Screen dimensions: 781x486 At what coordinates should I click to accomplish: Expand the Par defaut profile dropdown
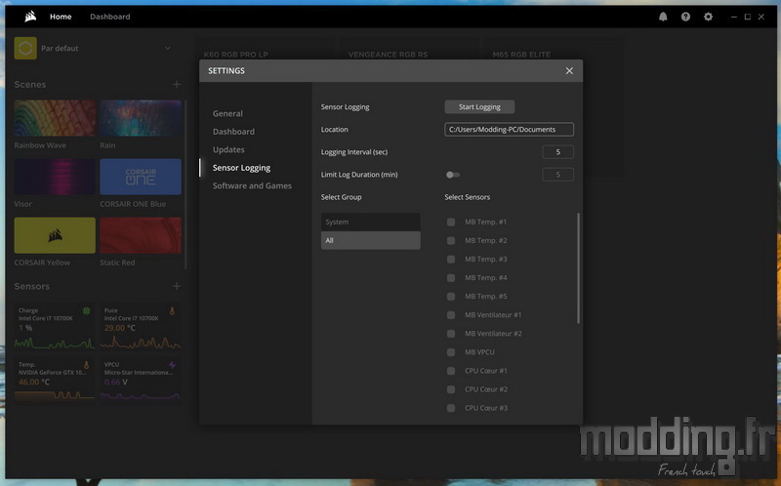pyautogui.click(x=168, y=48)
